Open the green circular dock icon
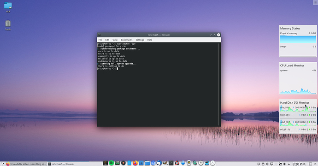Viewport: 318px width, 166px height. click(195, 163)
